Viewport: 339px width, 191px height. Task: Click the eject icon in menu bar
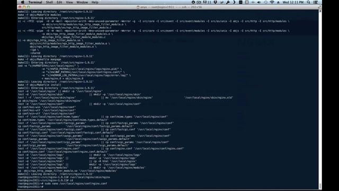[x=278, y=2]
